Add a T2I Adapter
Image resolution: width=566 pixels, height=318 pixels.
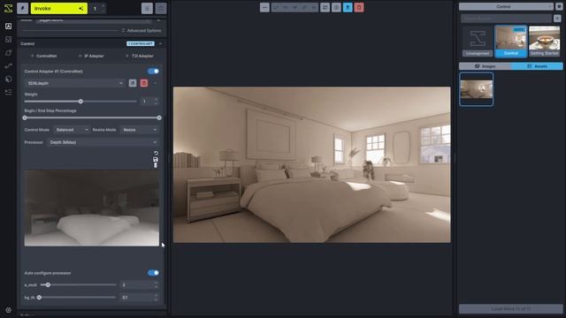click(x=140, y=56)
